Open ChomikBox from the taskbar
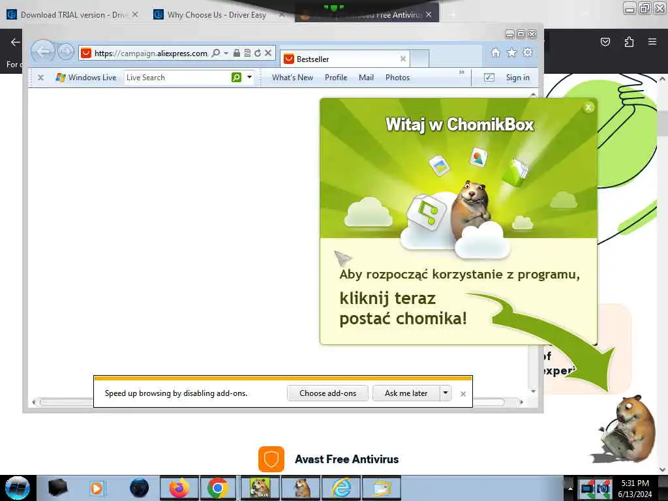 (x=260, y=488)
